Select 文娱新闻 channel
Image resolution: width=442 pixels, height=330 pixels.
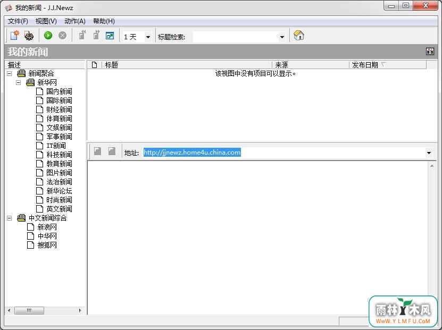[x=59, y=128]
